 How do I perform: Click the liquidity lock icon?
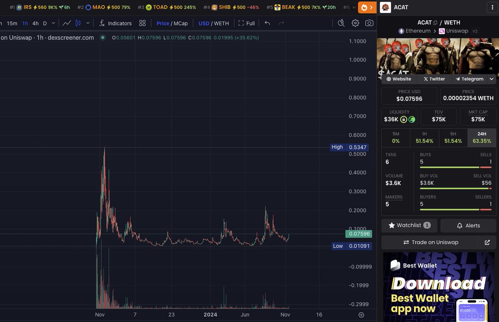403,119
